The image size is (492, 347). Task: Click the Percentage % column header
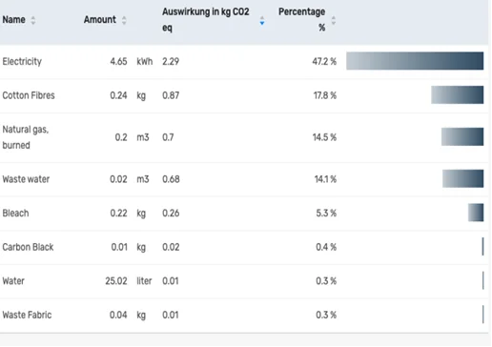click(x=302, y=20)
